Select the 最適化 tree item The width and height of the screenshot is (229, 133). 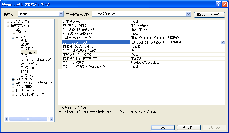click(x=26, y=45)
